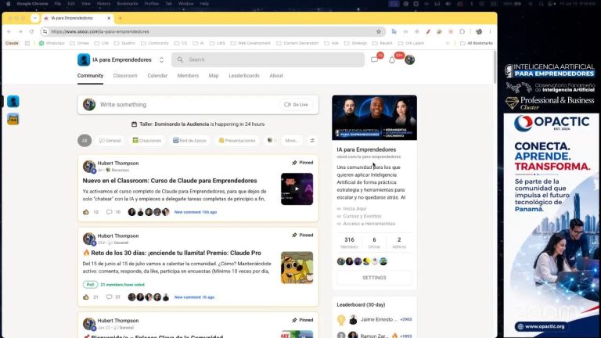Like the Reto de los 30 días post
The image size is (601, 338).
pyautogui.click(x=86, y=297)
